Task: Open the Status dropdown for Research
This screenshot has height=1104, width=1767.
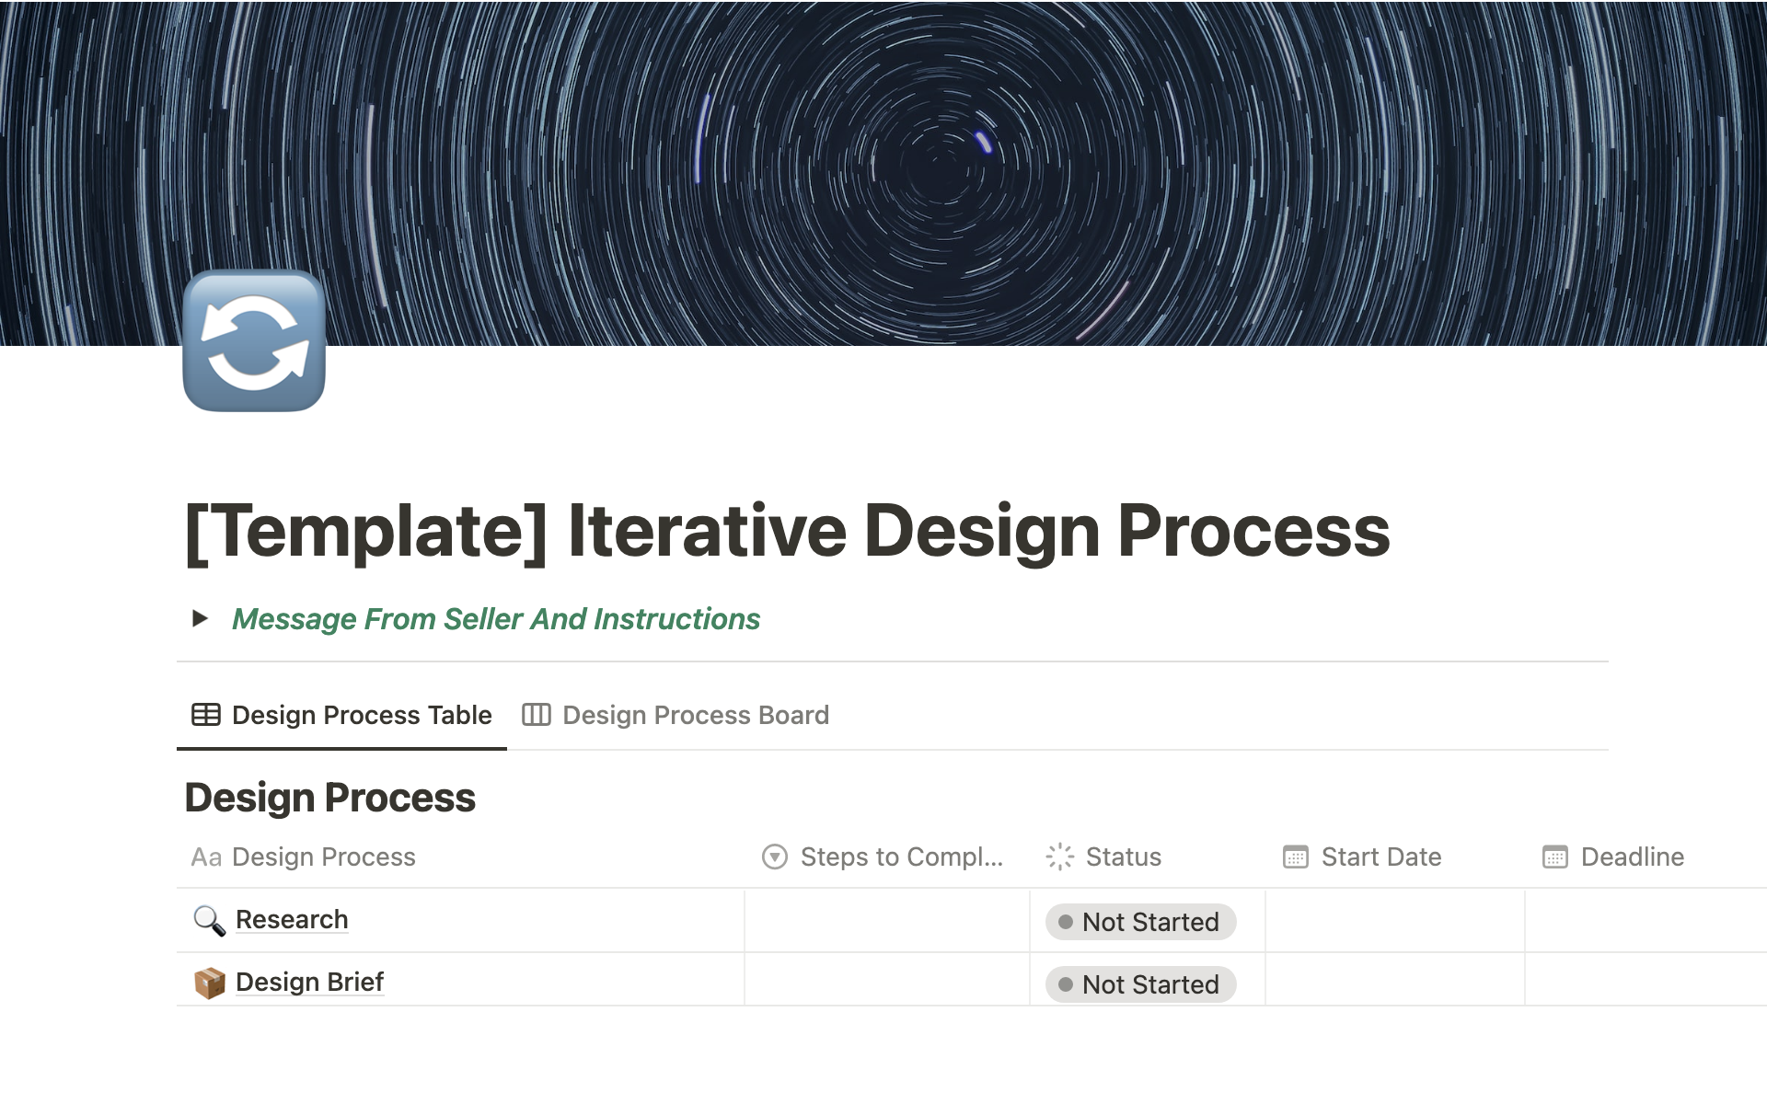Action: point(1139,921)
